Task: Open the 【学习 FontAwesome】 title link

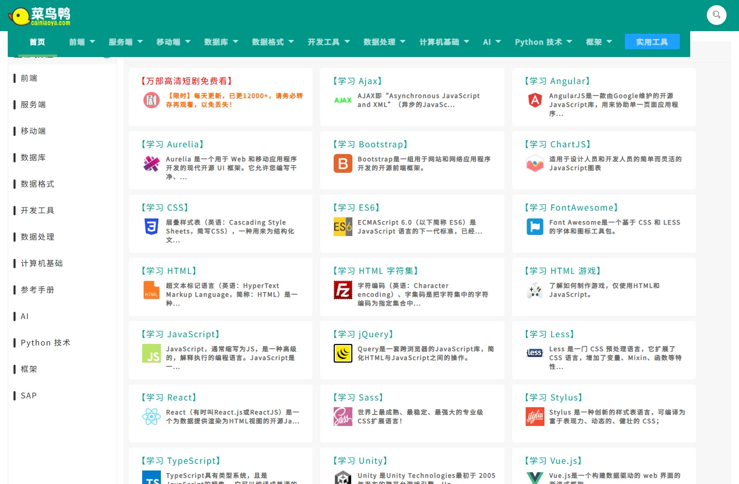Action: tap(571, 208)
